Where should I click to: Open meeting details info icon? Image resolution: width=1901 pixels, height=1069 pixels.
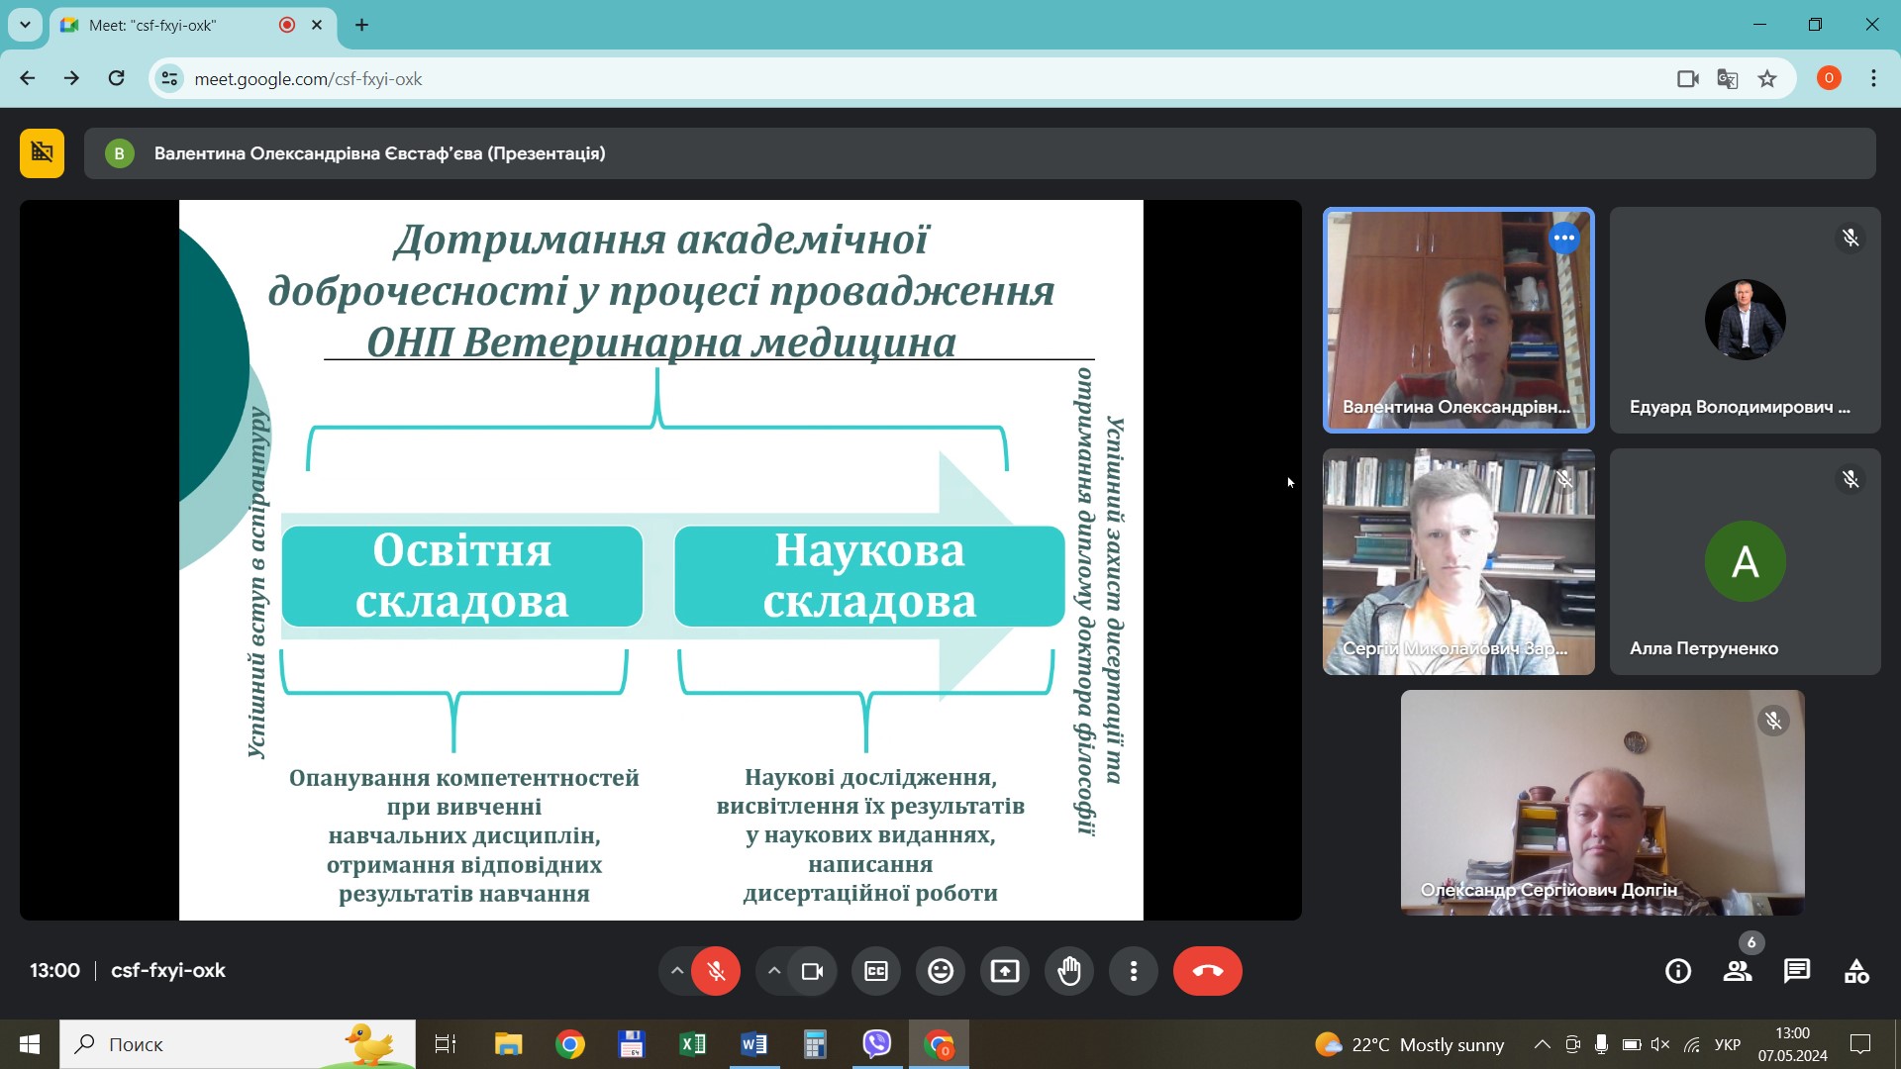(1678, 971)
